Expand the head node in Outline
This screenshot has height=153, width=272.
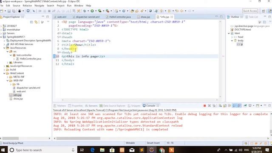(232, 37)
